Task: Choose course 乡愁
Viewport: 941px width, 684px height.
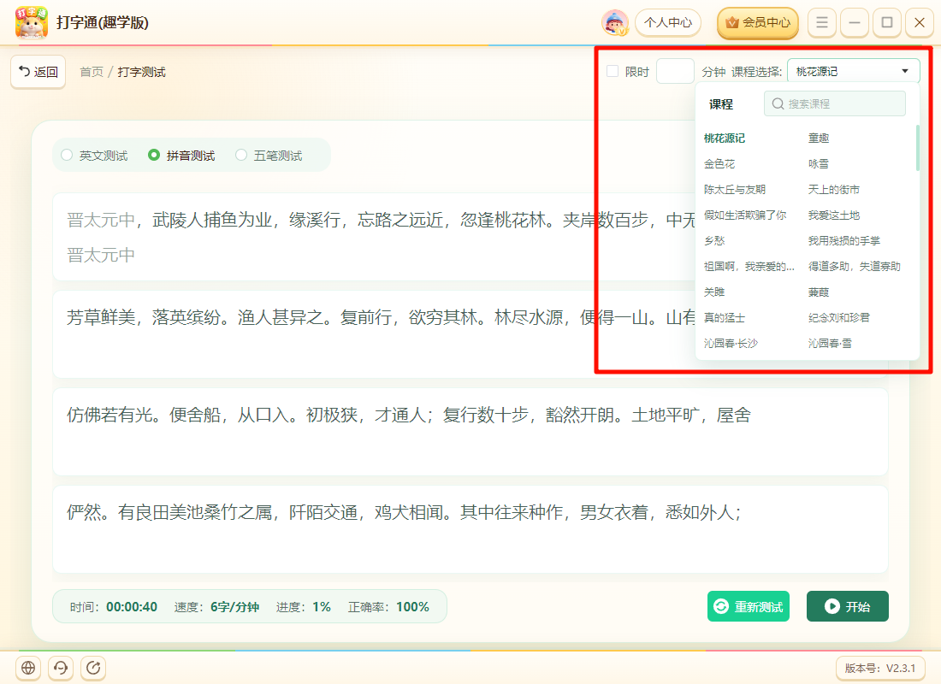Action: pyautogui.click(x=714, y=240)
